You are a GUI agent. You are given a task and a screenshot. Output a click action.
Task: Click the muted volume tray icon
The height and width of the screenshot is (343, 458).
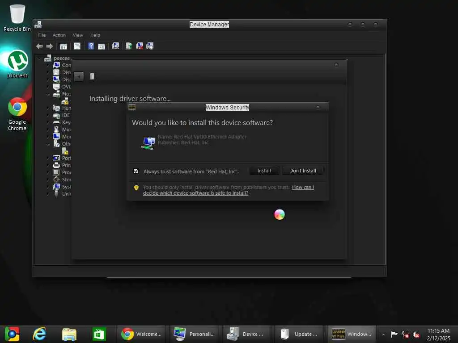pos(416,335)
